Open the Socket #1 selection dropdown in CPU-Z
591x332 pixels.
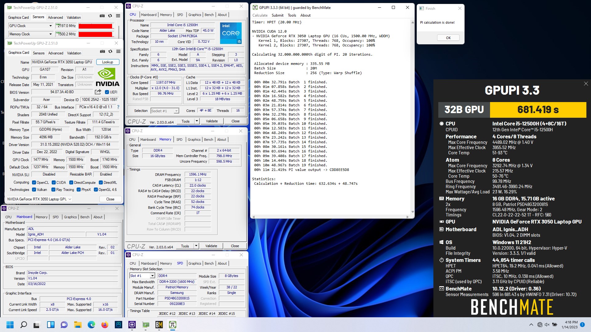(165, 111)
